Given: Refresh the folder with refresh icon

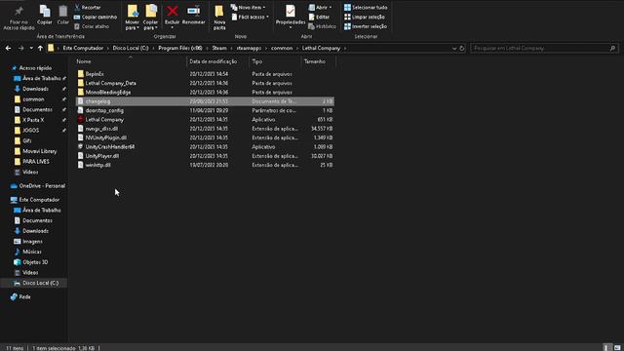Looking at the screenshot, I should tap(461, 48).
